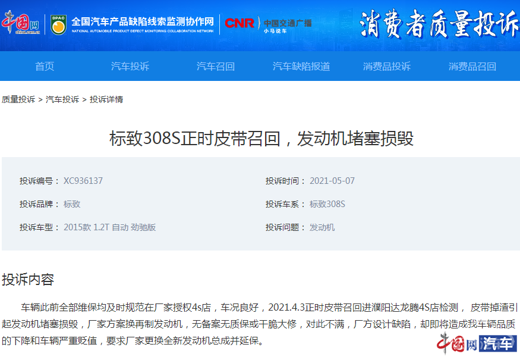This screenshot has height=360, width=520.
Task: Click the 投诉时间 label
Action: tap(285, 181)
